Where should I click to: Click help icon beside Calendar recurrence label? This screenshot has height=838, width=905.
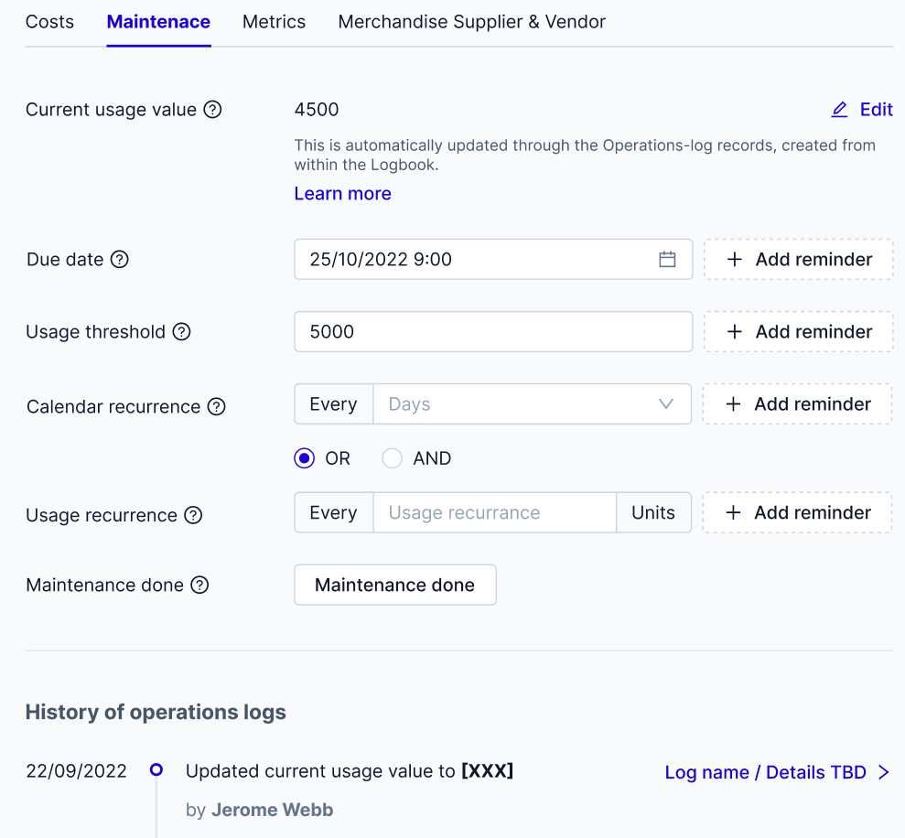[x=216, y=407]
